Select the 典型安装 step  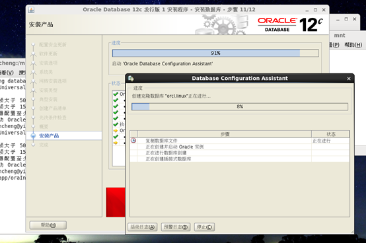(x=48, y=99)
